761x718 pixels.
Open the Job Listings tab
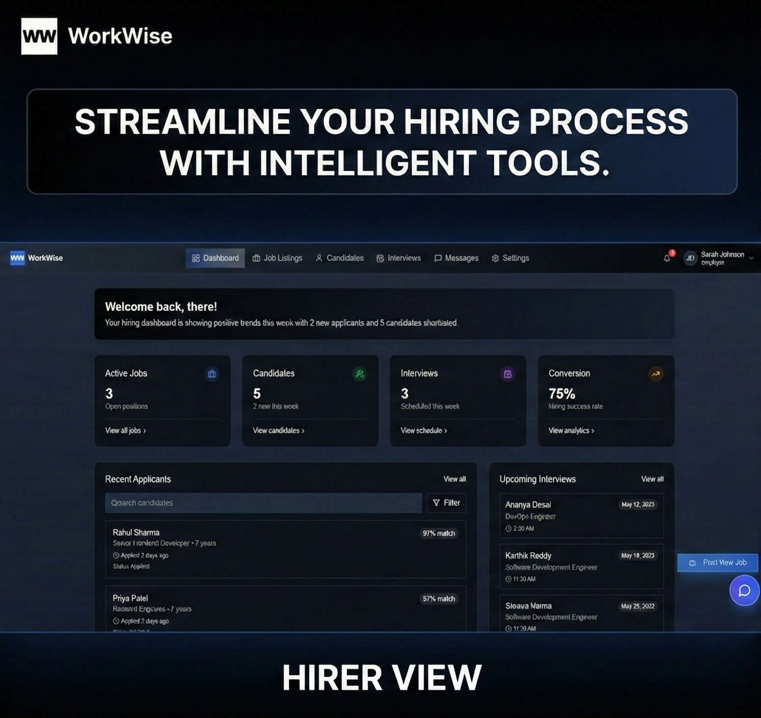277,258
